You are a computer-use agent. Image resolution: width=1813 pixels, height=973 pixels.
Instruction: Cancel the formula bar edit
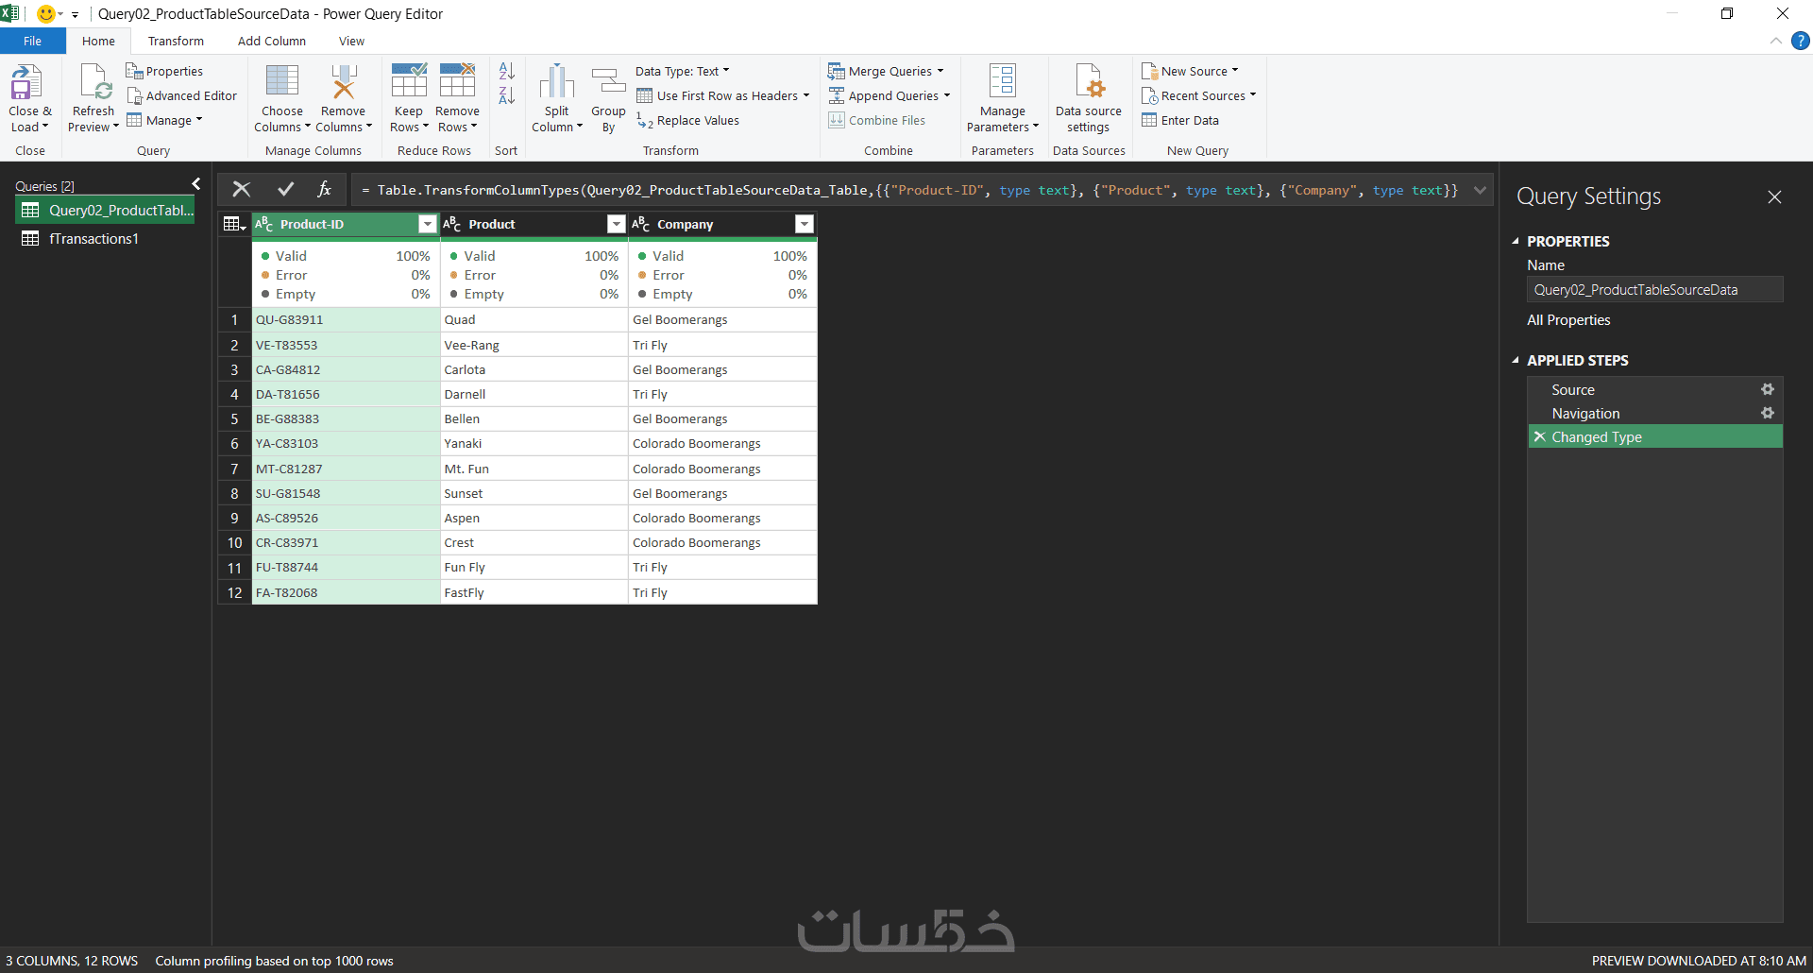[x=242, y=189]
